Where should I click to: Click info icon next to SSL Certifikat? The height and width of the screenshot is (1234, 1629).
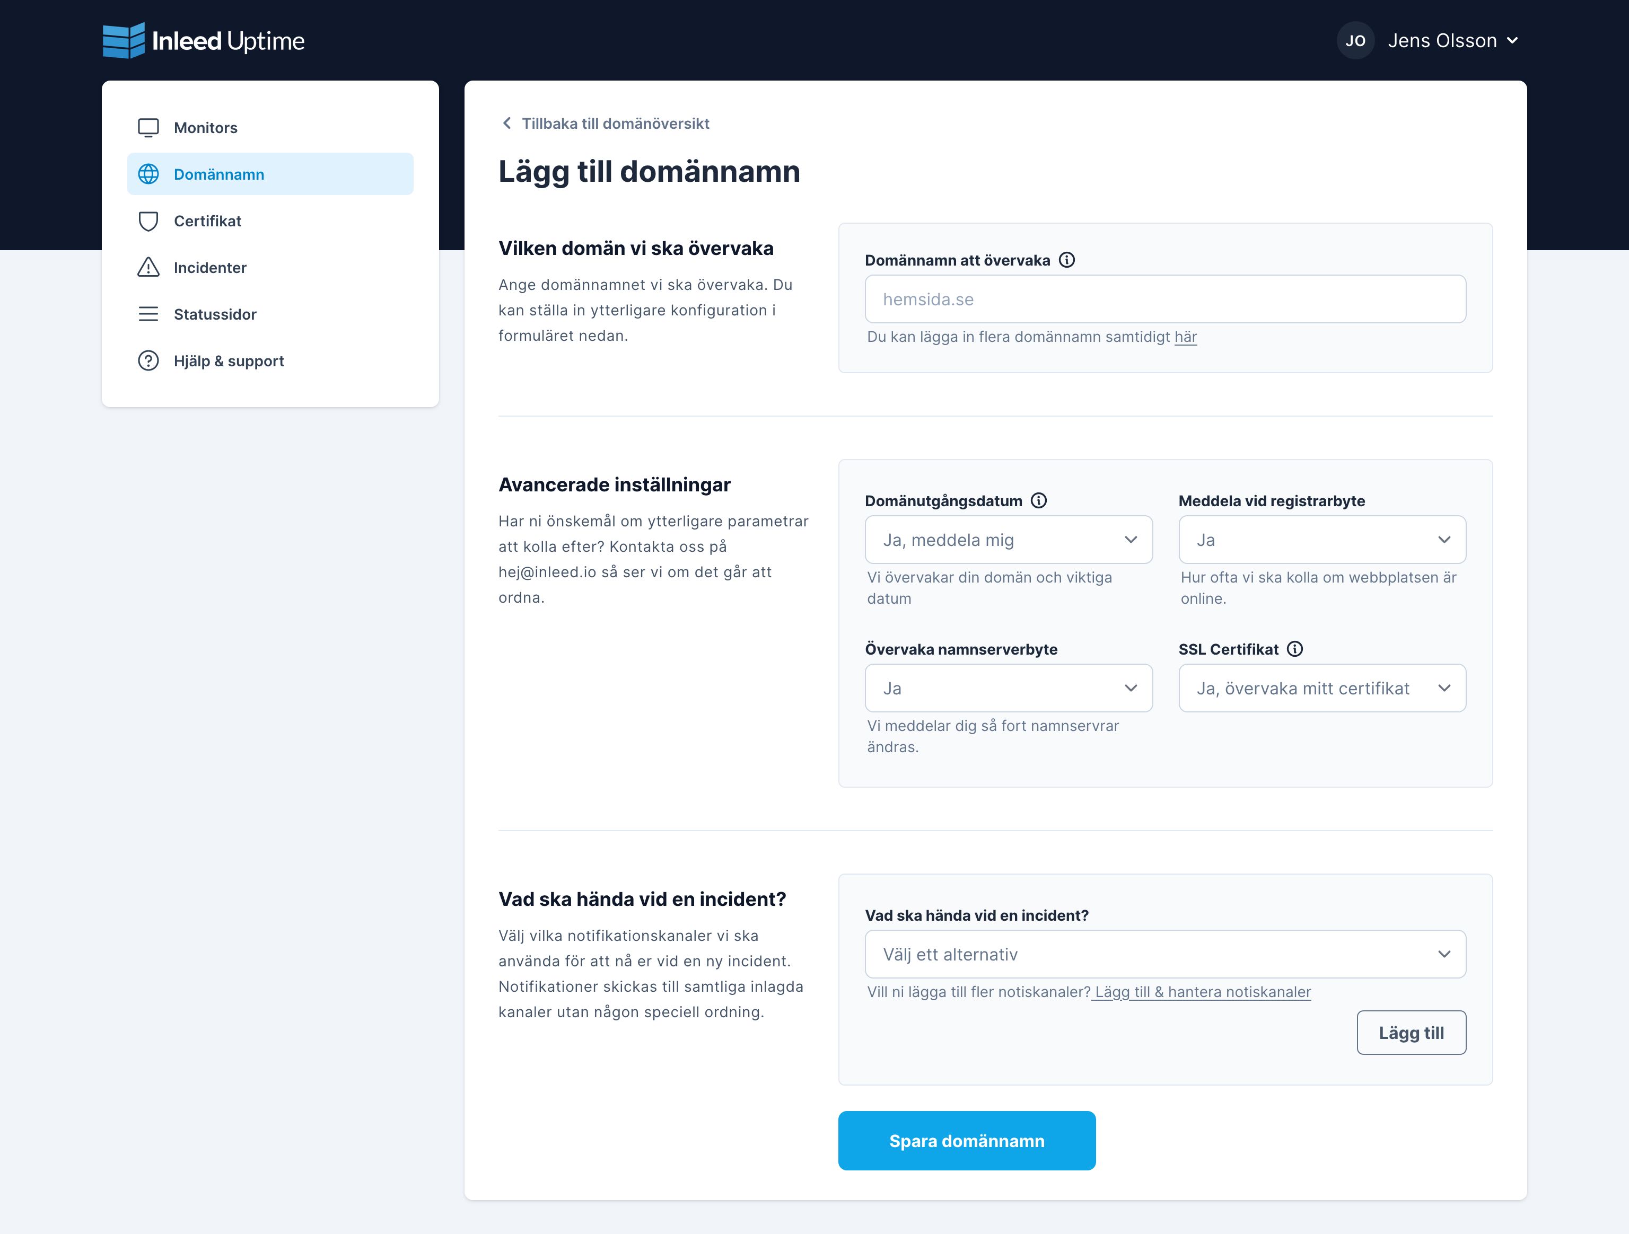1294,649
